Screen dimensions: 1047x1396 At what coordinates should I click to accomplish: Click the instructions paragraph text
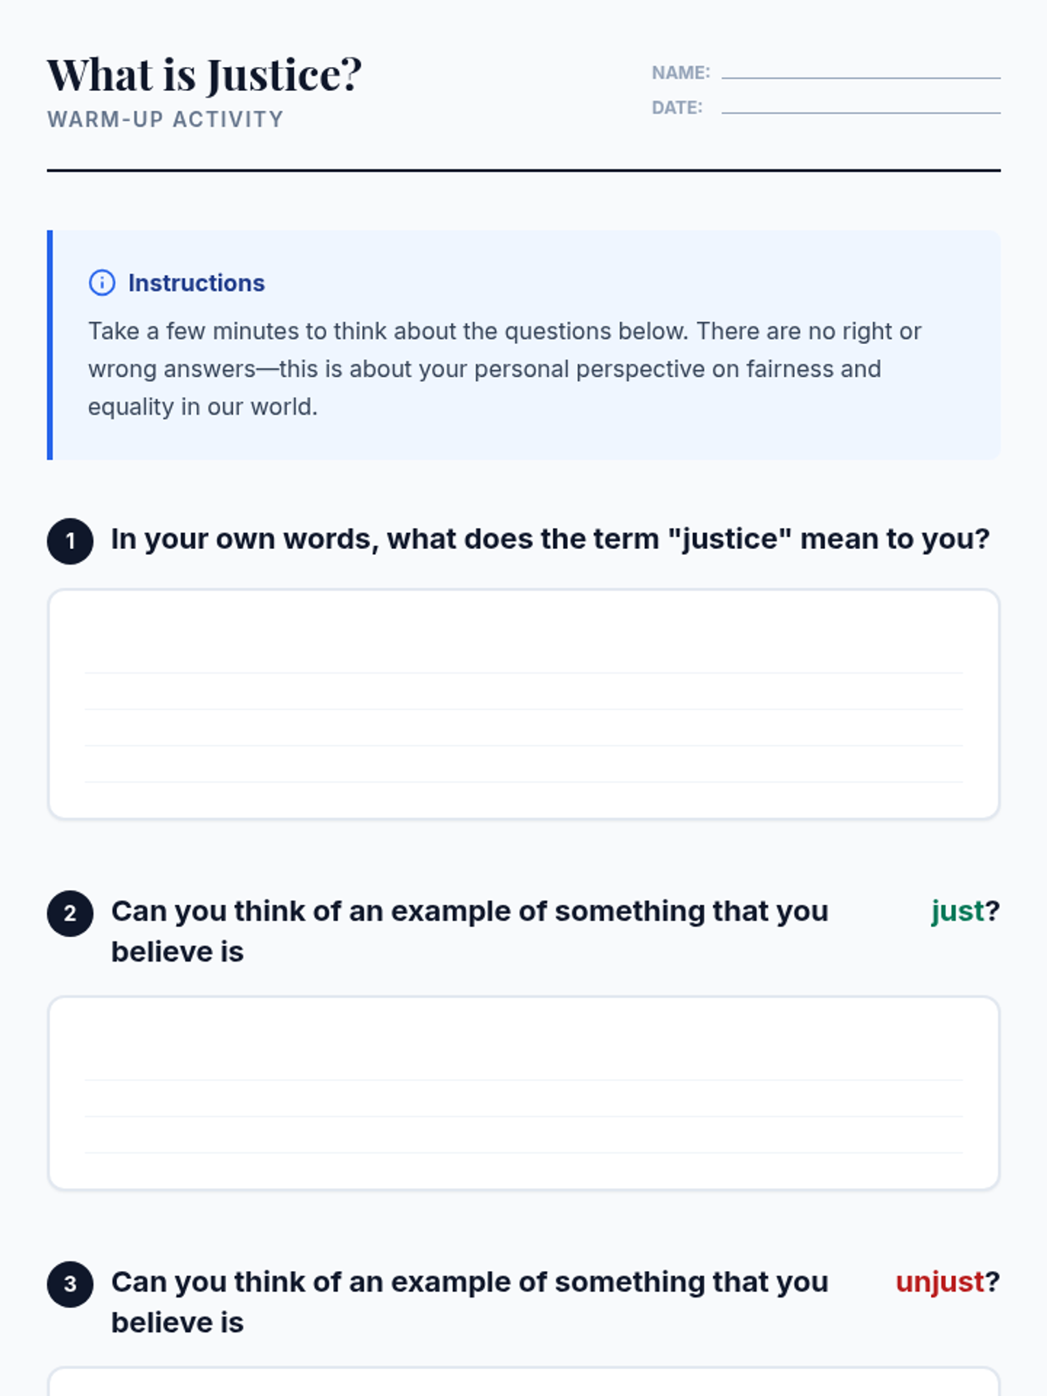click(x=504, y=369)
